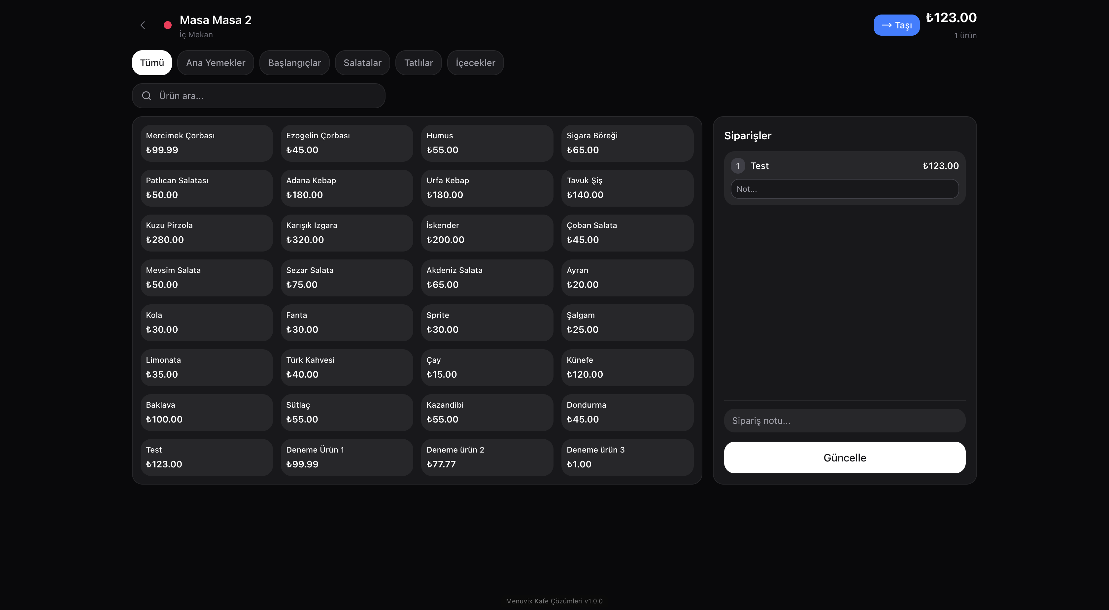Viewport: 1109px width, 610px height.
Task: Click the quantity badge on Test order
Action: 737,166
